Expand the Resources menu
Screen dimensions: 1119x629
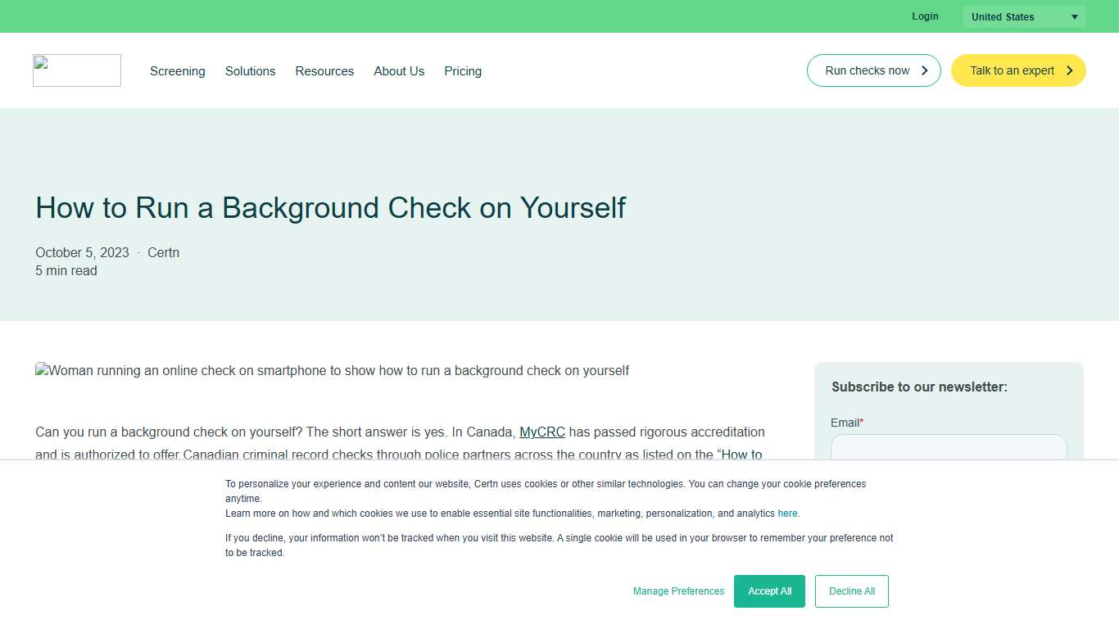pyautogui.click(x=324, y=71)
